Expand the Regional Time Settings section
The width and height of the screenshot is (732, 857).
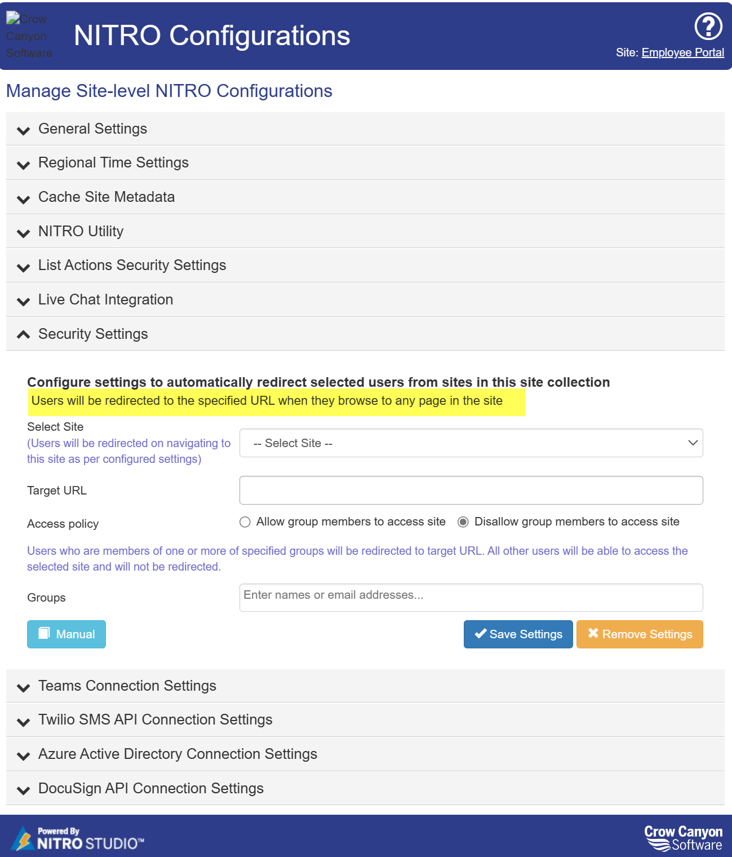coord(113,163)
